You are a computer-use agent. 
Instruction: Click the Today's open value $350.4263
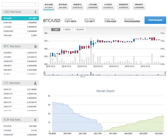(110, 22)
